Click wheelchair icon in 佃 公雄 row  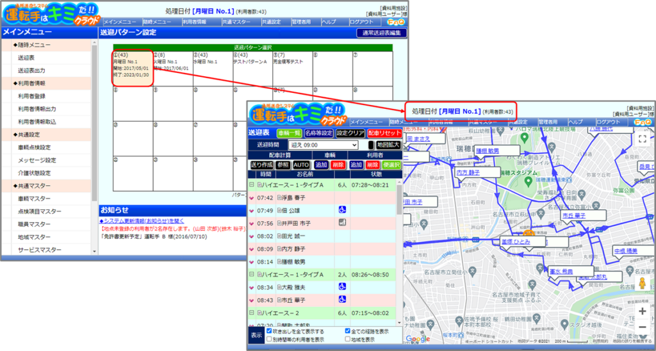[342, 210]
